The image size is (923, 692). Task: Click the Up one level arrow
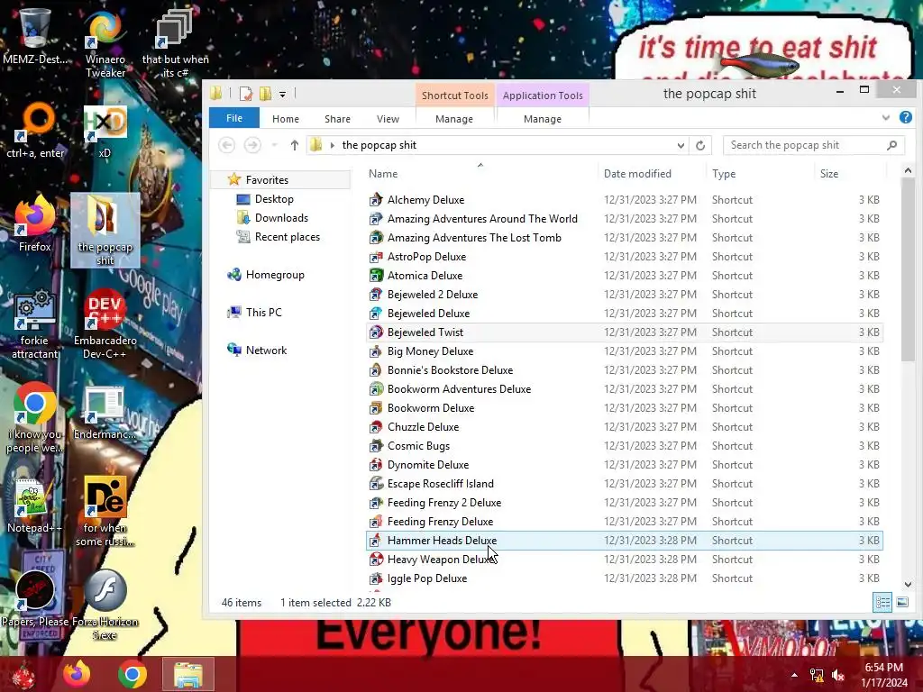click(295, 145)
